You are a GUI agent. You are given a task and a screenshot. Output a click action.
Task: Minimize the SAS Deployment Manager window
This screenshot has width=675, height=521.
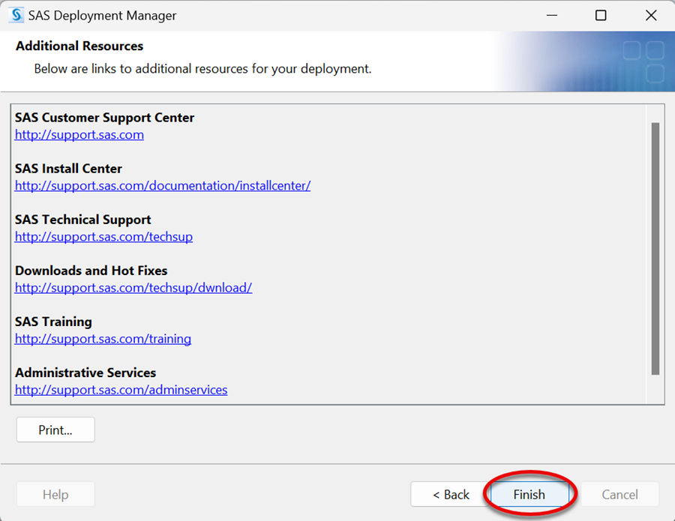(552, 16)
